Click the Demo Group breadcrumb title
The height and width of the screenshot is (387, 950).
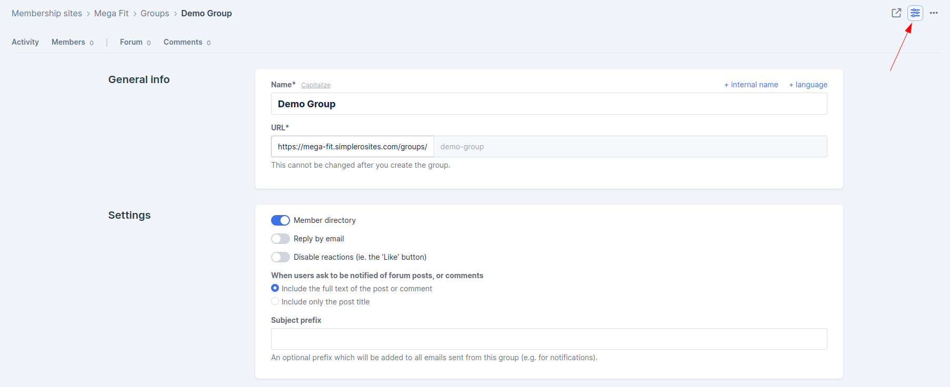[206, 13]
